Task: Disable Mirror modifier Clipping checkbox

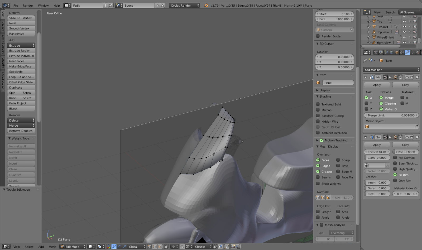Action: (381, 103)
